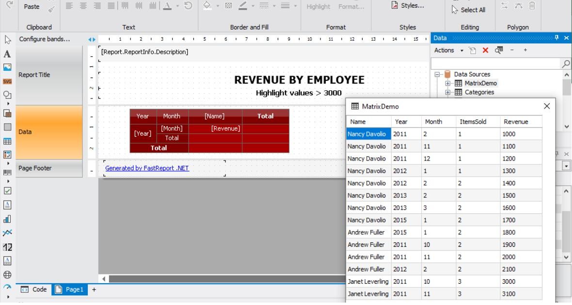The height and width of the screenshot is (305, 572).
Task: Click the Paste button
Action: coord(32,7)
